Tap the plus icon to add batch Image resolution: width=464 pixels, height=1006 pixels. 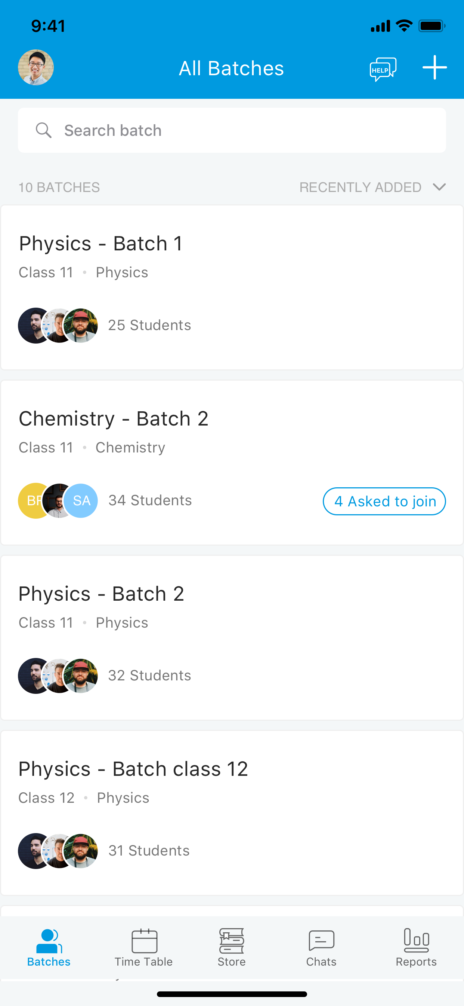pos(434,67)
